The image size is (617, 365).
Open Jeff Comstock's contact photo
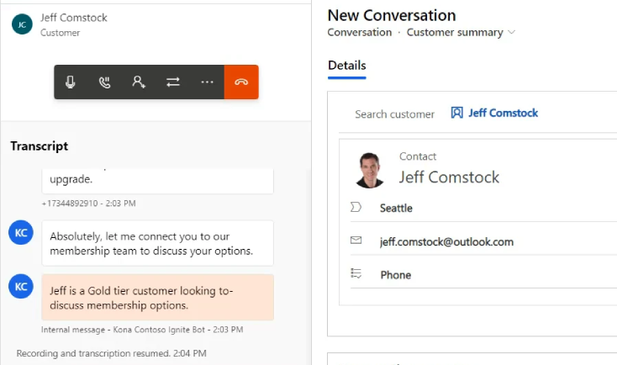[x=370, y=170]
